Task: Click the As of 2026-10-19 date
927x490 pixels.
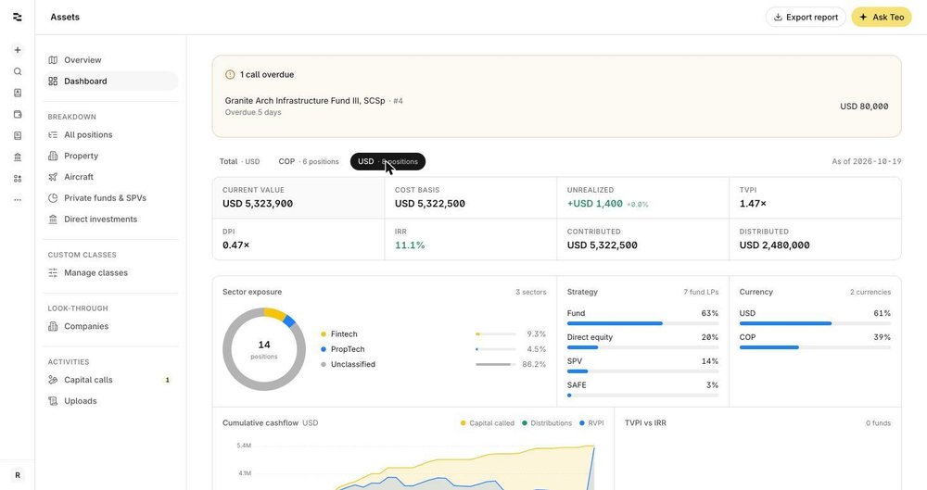Action: click(x=866, y=161)
